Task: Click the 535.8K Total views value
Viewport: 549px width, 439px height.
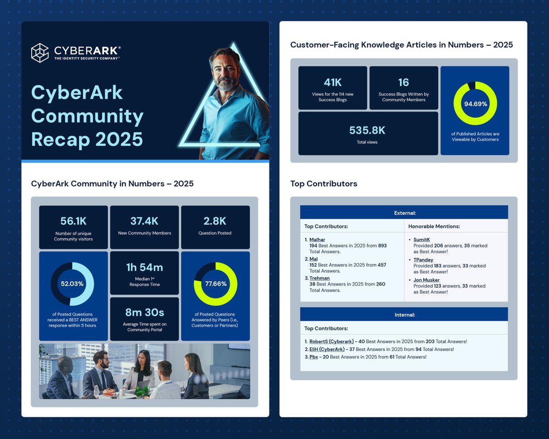Action: click(x=367, y=131)
